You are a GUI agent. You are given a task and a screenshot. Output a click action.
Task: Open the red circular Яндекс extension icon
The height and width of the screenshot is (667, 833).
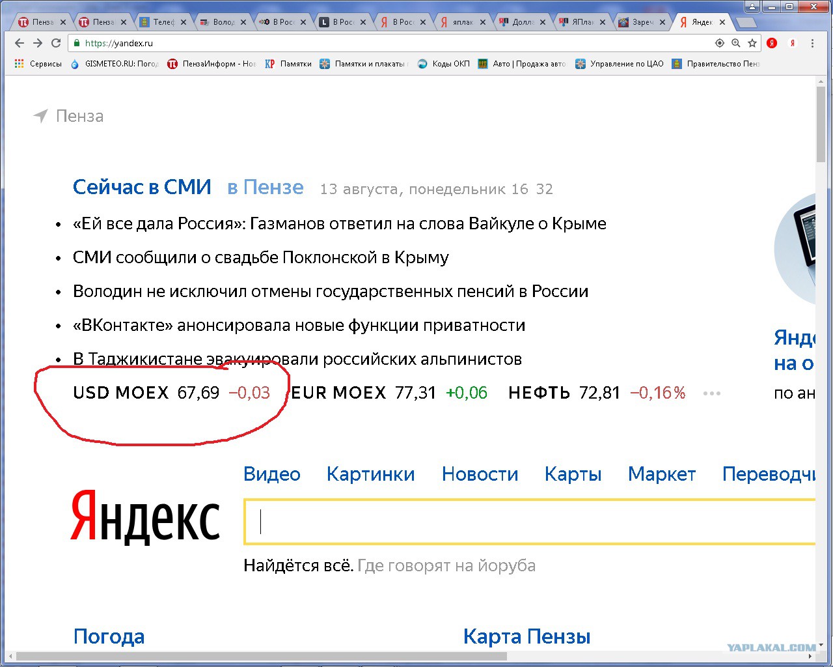click(772, 43)
